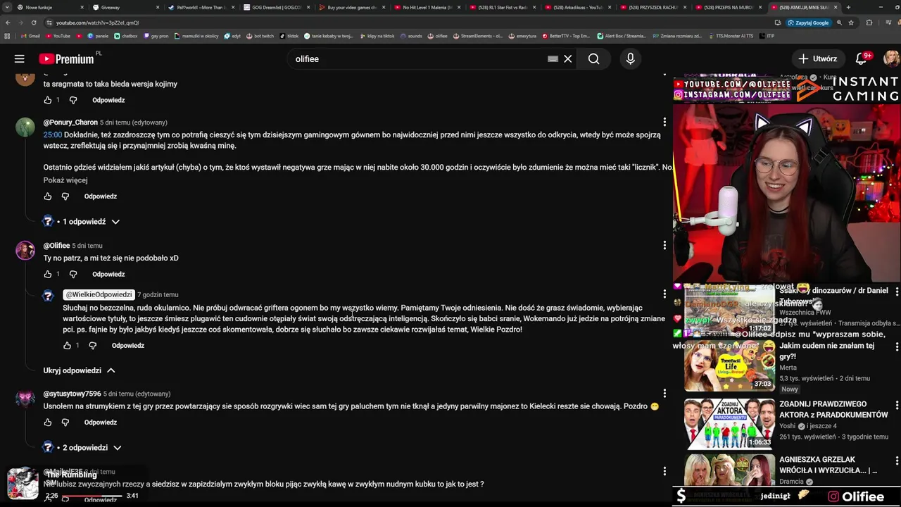
Task: Switch to 'No Hit Level 1 Malenia' tab
Action: coord(427,7)
